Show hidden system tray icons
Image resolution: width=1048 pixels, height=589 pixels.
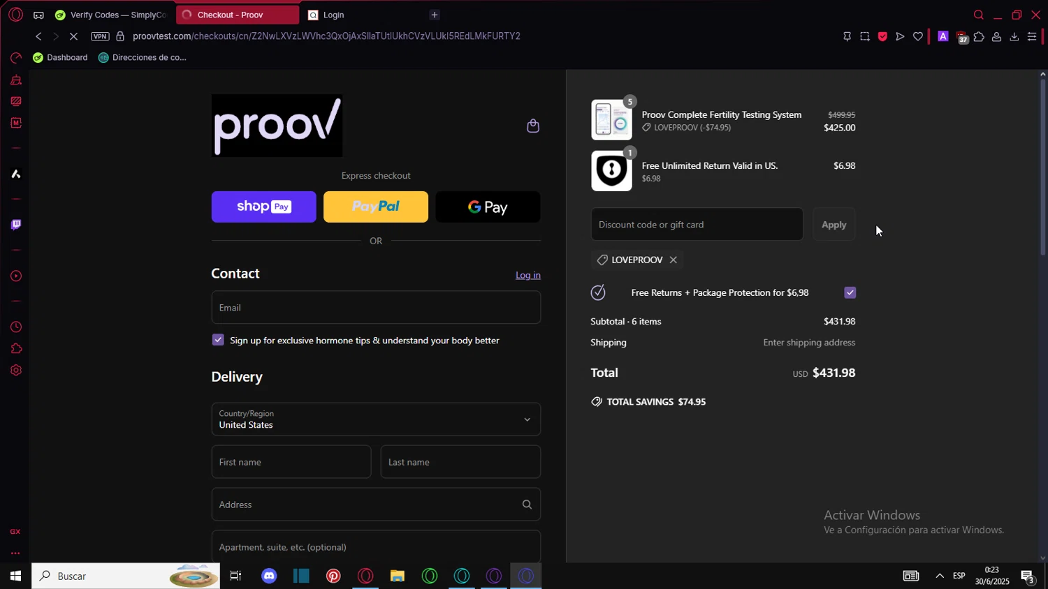click(940, 576)
